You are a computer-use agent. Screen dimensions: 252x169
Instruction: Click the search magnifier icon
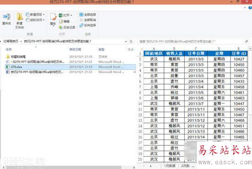(x=247, y=42)
